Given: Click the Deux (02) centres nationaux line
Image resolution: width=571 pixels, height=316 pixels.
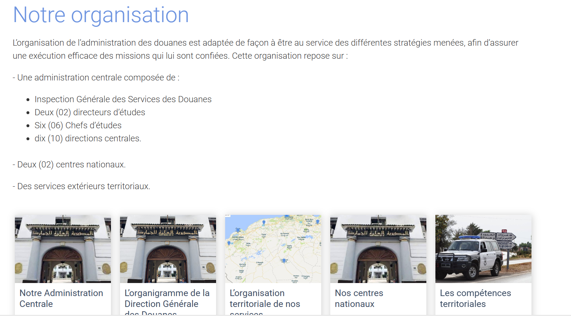Looking at the screenshot, I should click(x=69, y=165).
